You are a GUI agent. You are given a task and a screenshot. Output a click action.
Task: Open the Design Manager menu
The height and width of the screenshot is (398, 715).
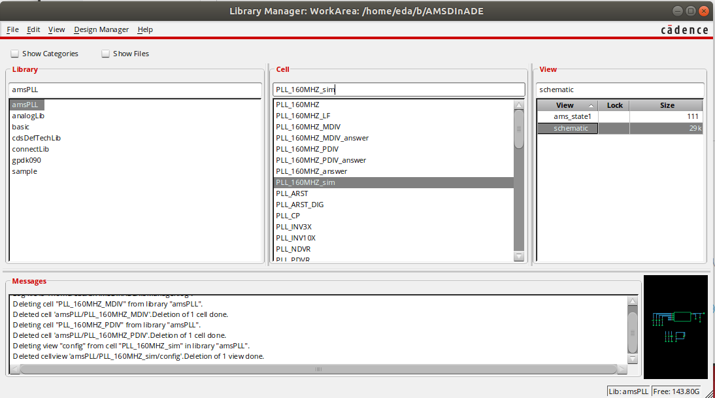pos(101,29)
